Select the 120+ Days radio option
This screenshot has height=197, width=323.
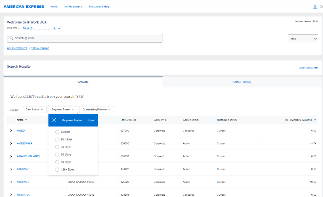click(57, 170)
